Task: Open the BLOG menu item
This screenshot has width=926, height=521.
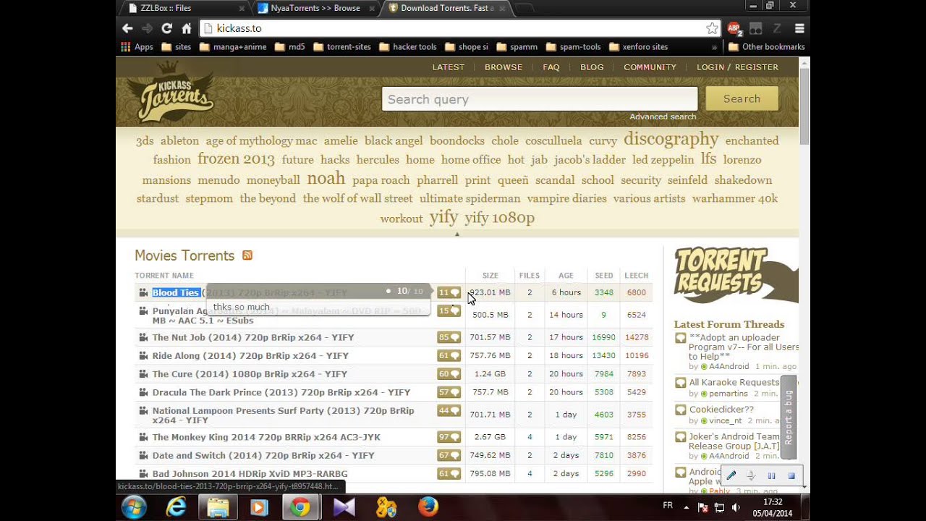Action: 592,67
